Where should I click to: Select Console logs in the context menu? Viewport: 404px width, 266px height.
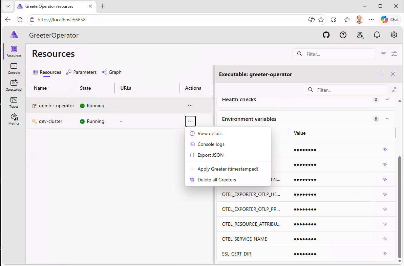[228, 144]
